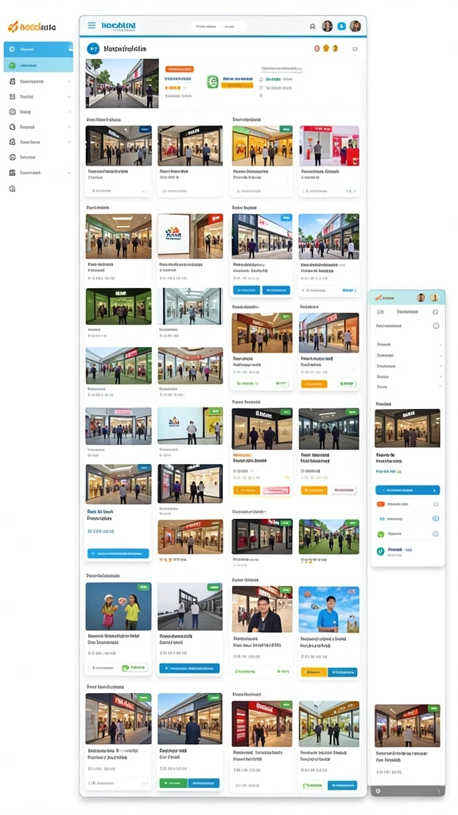The width and height of the screenshot is (458, 815).
Task: Click the notification bell icon in header
Action: pyautogui.click(x=312, y=26)
